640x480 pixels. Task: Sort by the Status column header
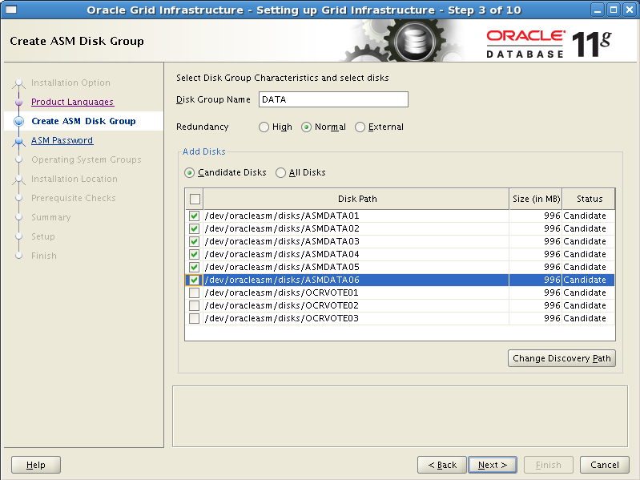pos(589,200)
